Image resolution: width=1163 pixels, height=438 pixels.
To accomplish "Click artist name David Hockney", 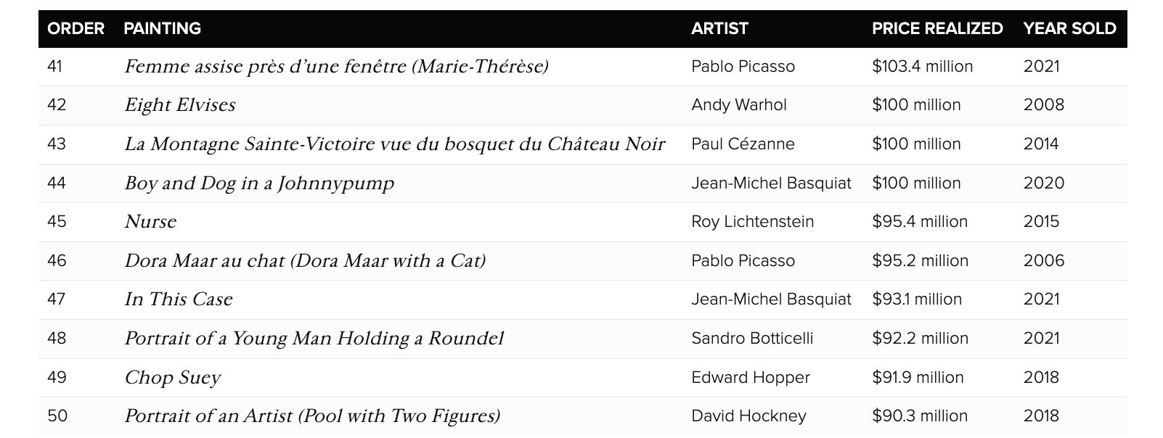I will tap(748, 416).
